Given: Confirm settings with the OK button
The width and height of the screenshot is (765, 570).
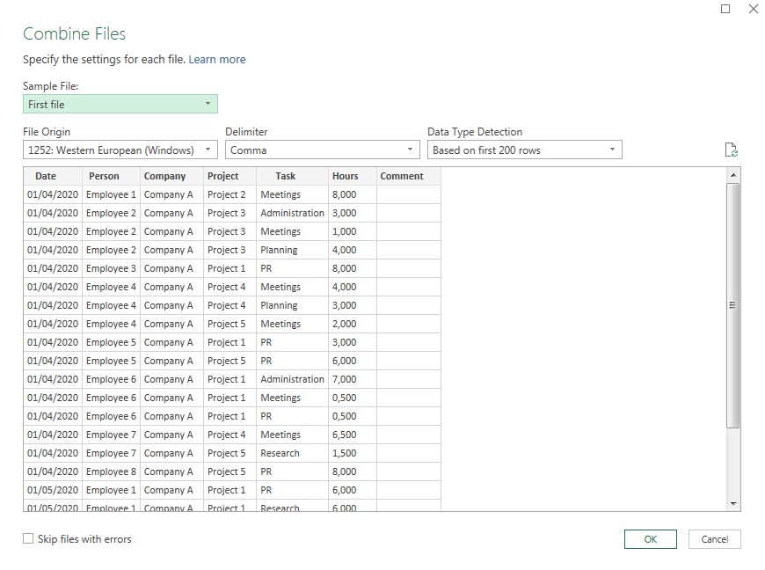Looking at the screenshot, I should click(650, 539).
